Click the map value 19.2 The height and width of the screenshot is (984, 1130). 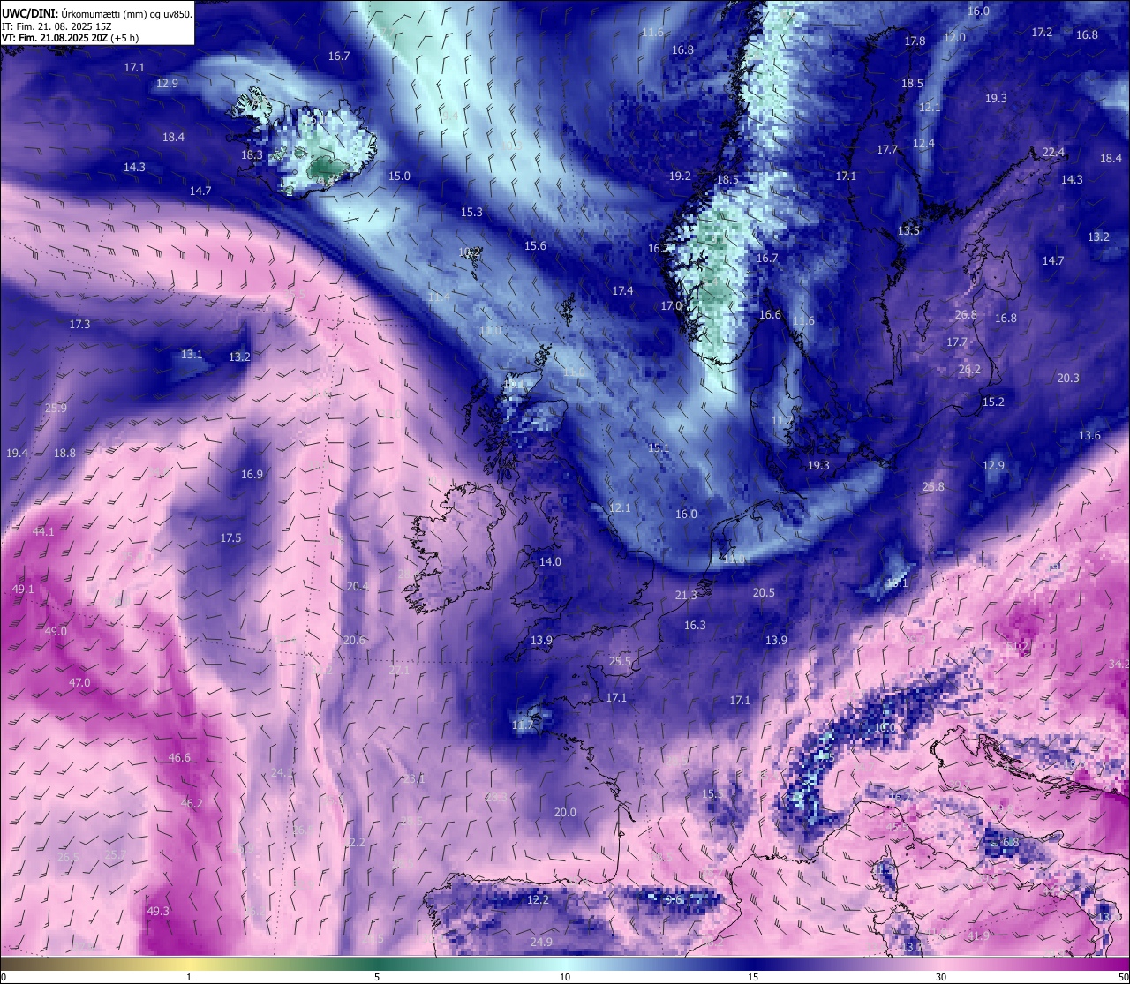[x=680, y=176]
